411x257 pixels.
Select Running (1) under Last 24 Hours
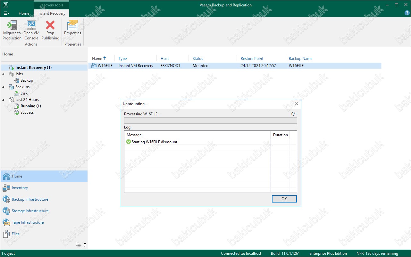[x=31, y=106]
